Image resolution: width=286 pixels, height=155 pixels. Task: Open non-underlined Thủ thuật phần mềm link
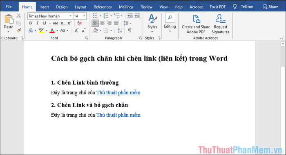point(118,115)
